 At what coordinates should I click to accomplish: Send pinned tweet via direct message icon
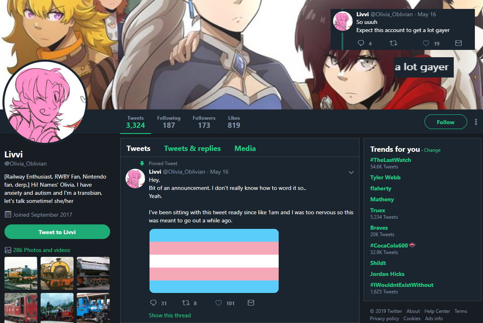click(251, 303)
